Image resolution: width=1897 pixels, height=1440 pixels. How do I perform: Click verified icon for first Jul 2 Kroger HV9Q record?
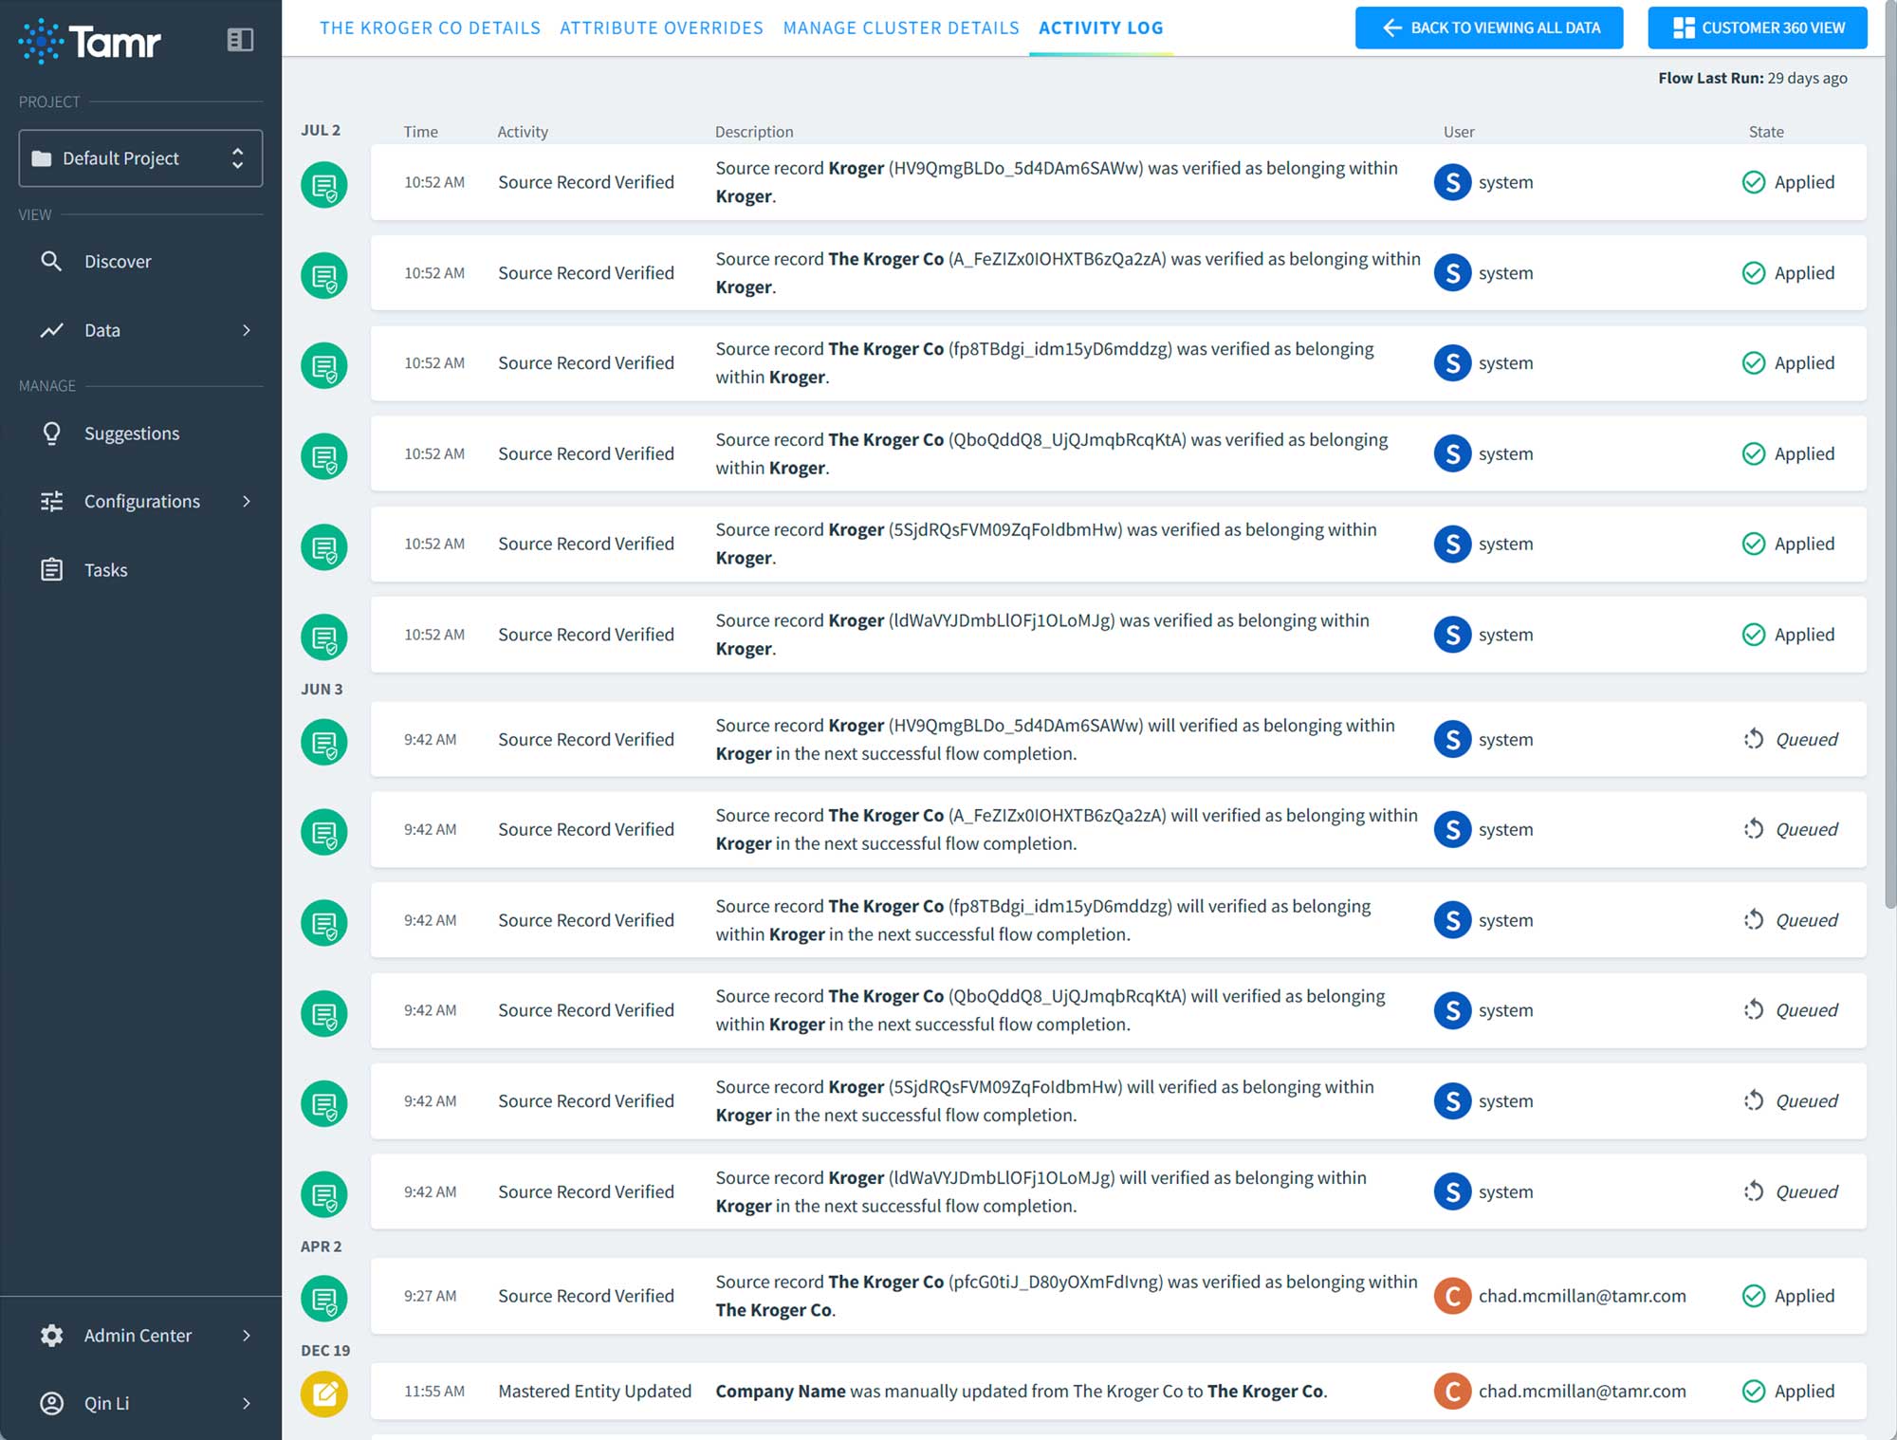point(324,185)
